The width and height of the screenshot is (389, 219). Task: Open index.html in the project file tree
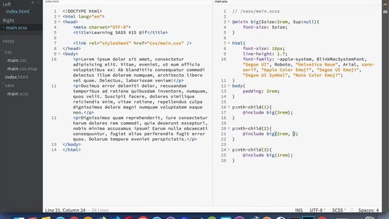pyautogui.click(x=16, y=77)
